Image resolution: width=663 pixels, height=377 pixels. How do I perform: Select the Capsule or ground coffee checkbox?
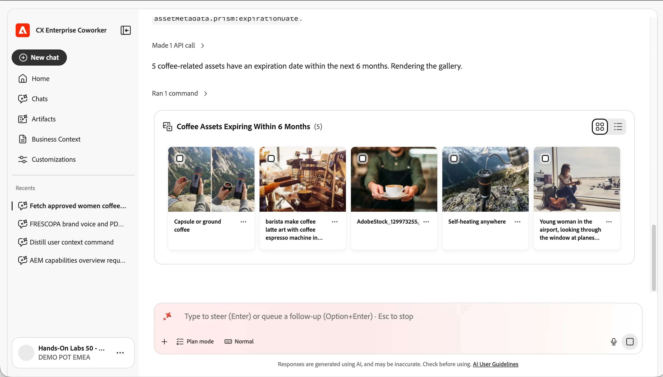[180, 158]
